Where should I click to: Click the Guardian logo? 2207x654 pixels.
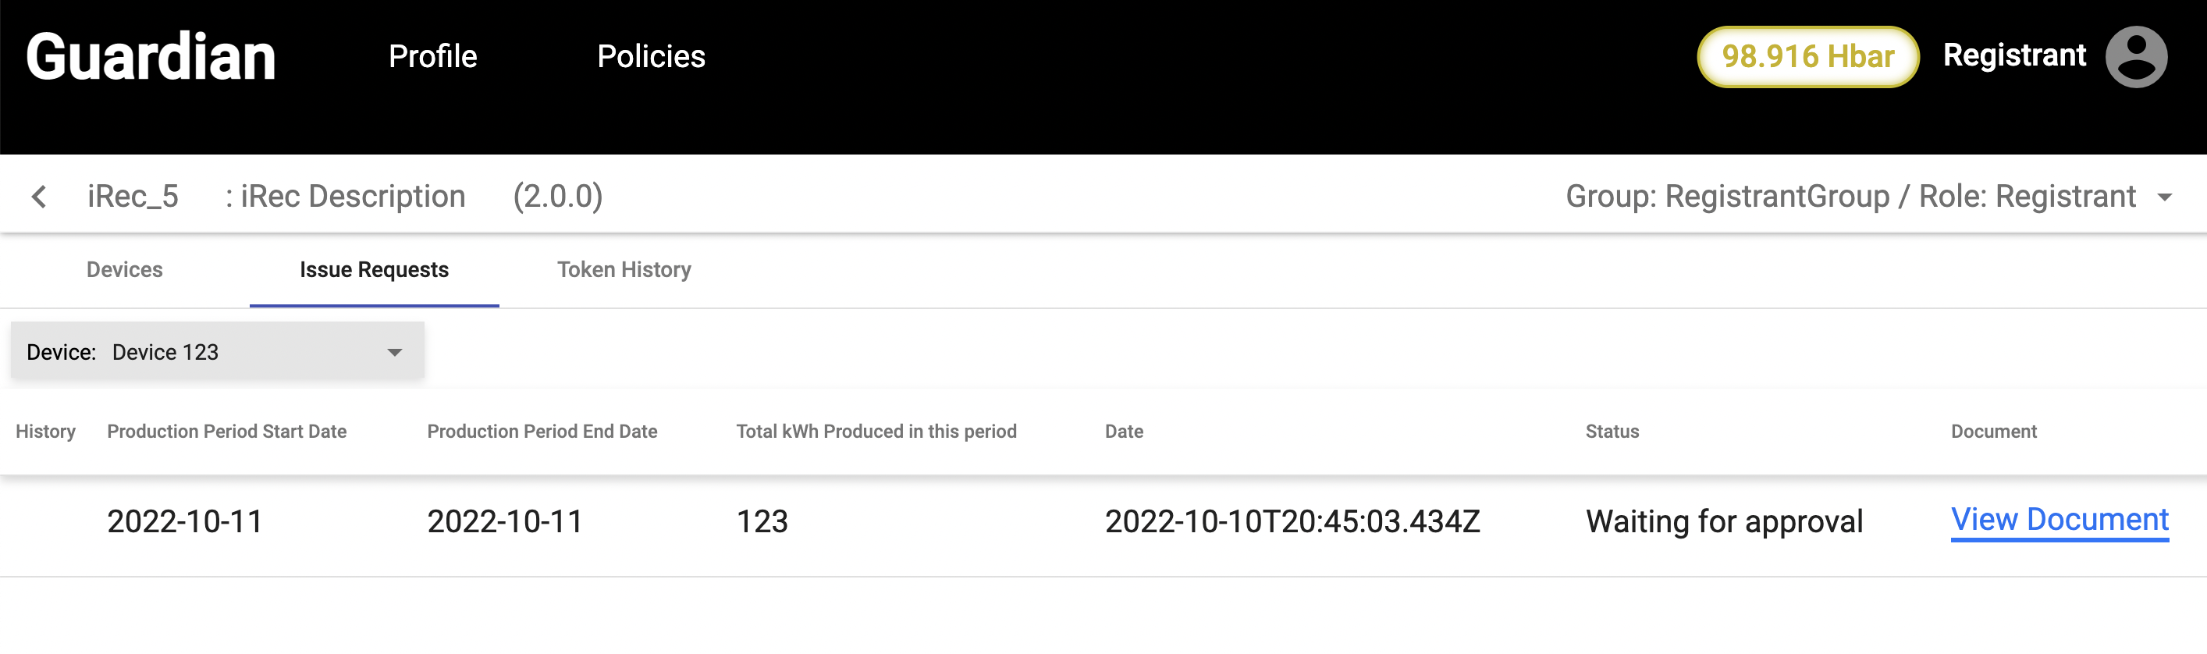[151, 56]
